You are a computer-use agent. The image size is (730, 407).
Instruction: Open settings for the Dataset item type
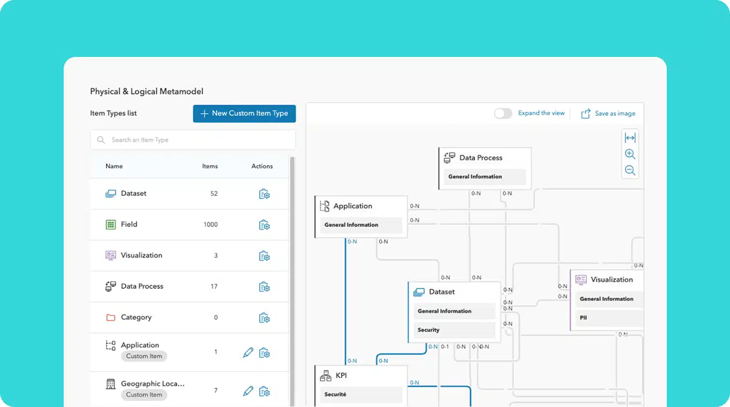point(264,194)
